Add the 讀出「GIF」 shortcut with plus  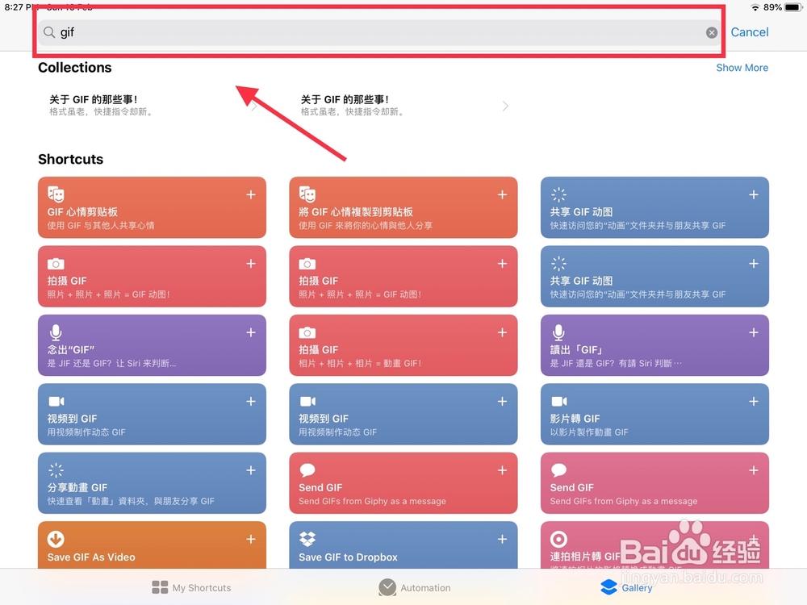pyautogui.click(x=754, y=332)
